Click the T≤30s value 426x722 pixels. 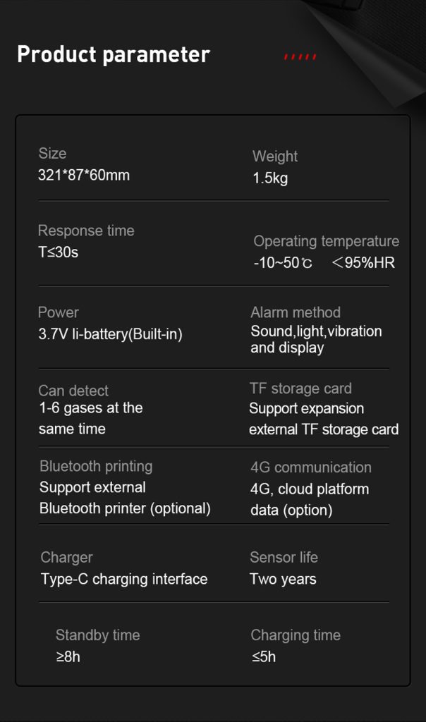[x=58, y=252]
